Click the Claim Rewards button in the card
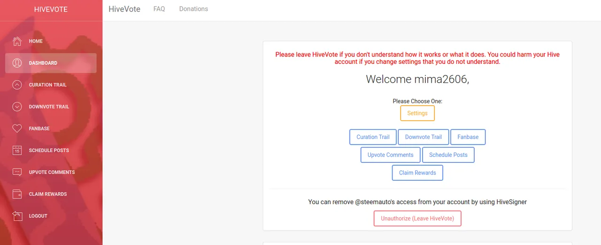This screenshot has height=245, width=601. 417,173
